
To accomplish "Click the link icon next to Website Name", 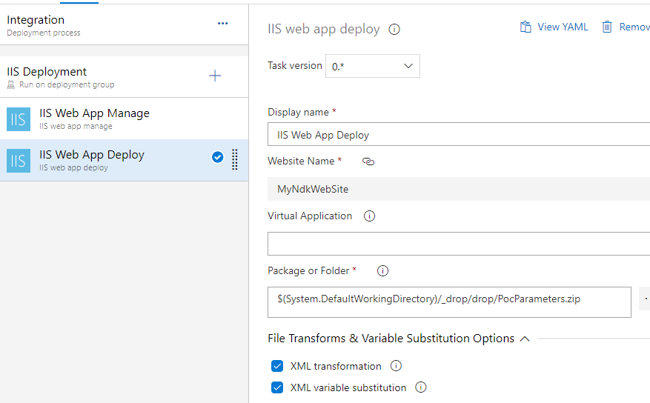I will tap(368, 161).
